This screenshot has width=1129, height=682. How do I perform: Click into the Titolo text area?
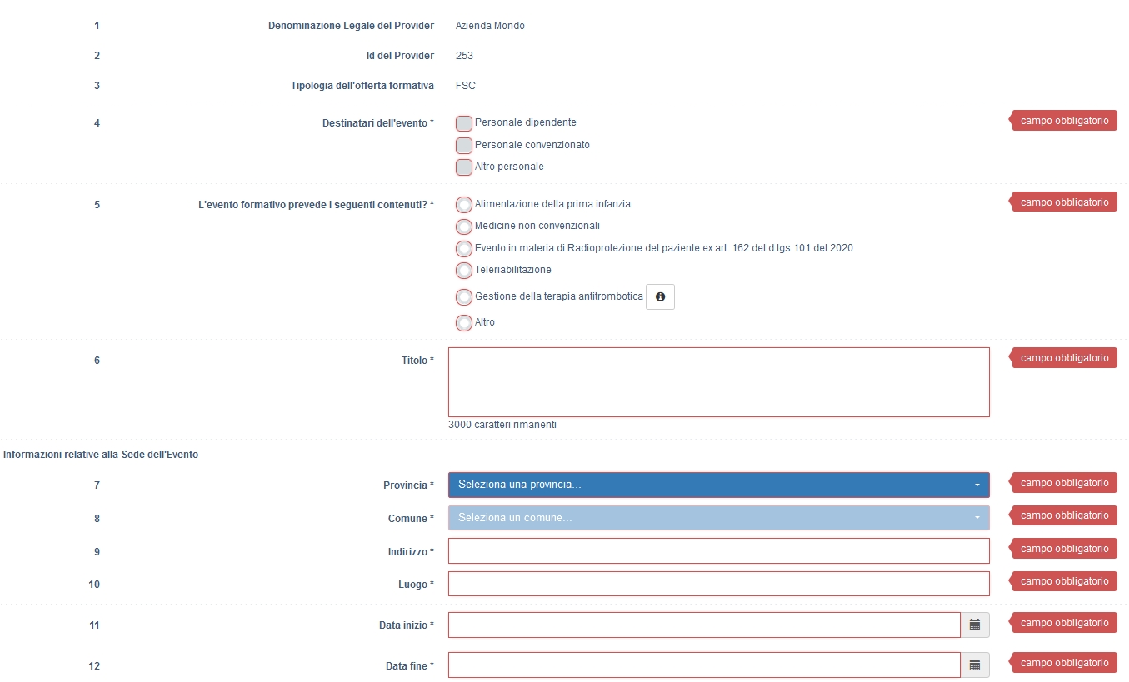(x=718, y=382)
